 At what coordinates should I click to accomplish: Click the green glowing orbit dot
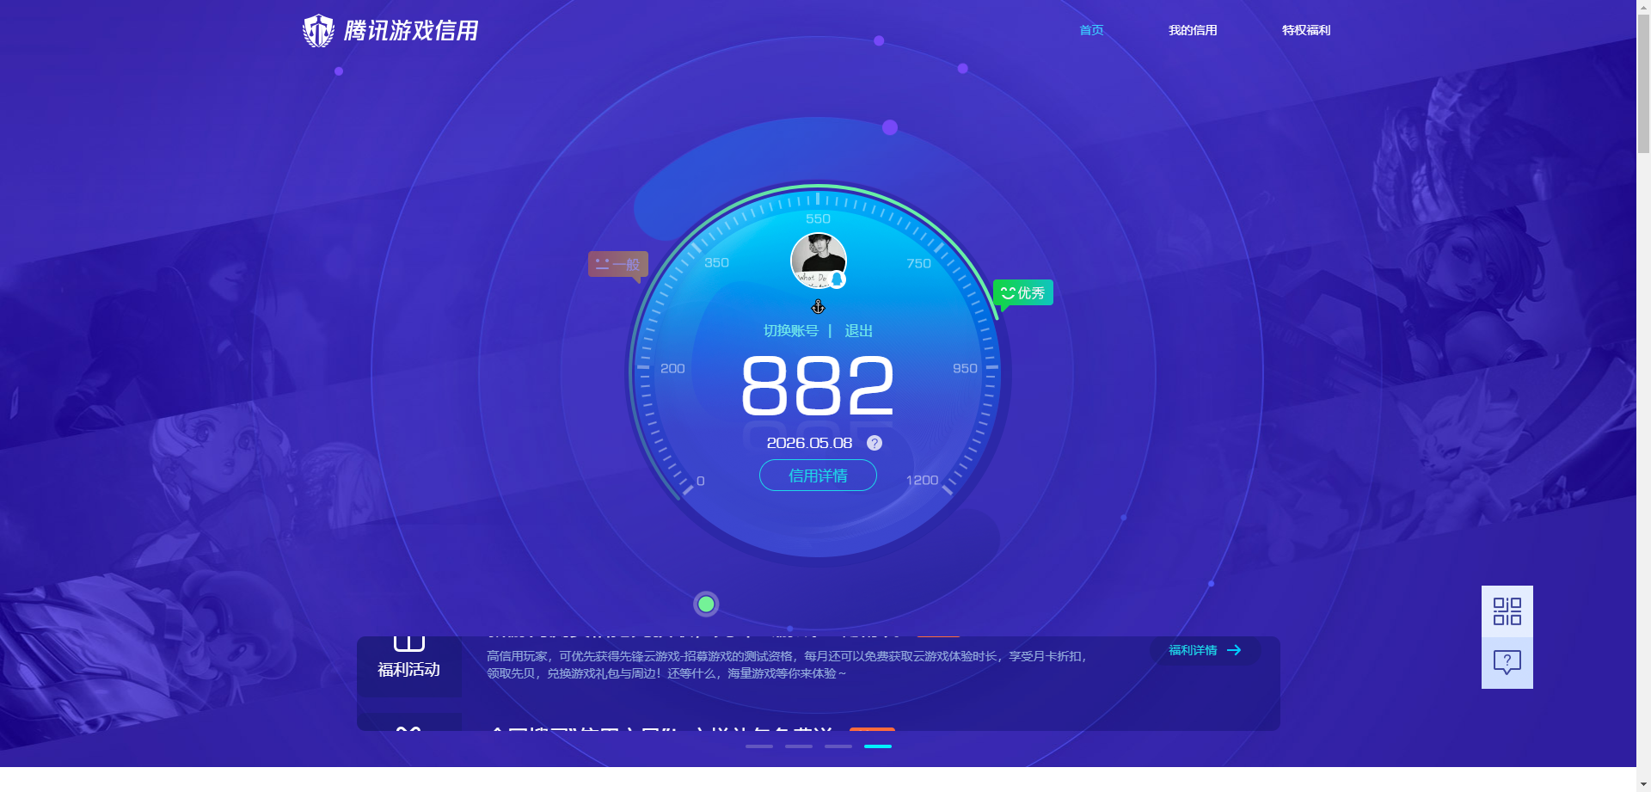pyautogui.click(x=706, y=605)
